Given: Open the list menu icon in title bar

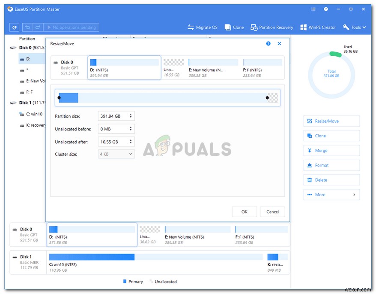Looking at the screenshot, I should [313, 9].
